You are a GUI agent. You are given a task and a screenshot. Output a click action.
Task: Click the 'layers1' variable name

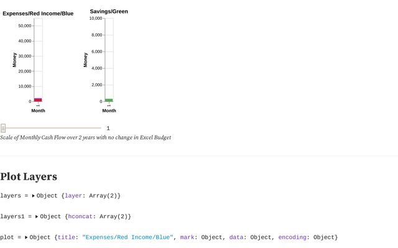coord(12,216)
